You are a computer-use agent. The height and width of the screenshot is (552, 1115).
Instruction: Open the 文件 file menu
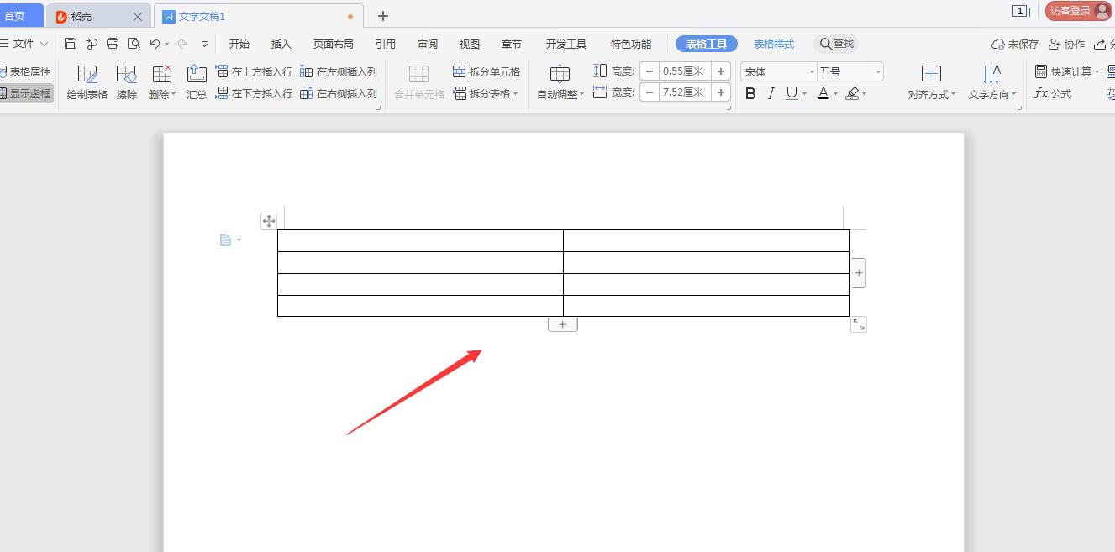(24, 44)
